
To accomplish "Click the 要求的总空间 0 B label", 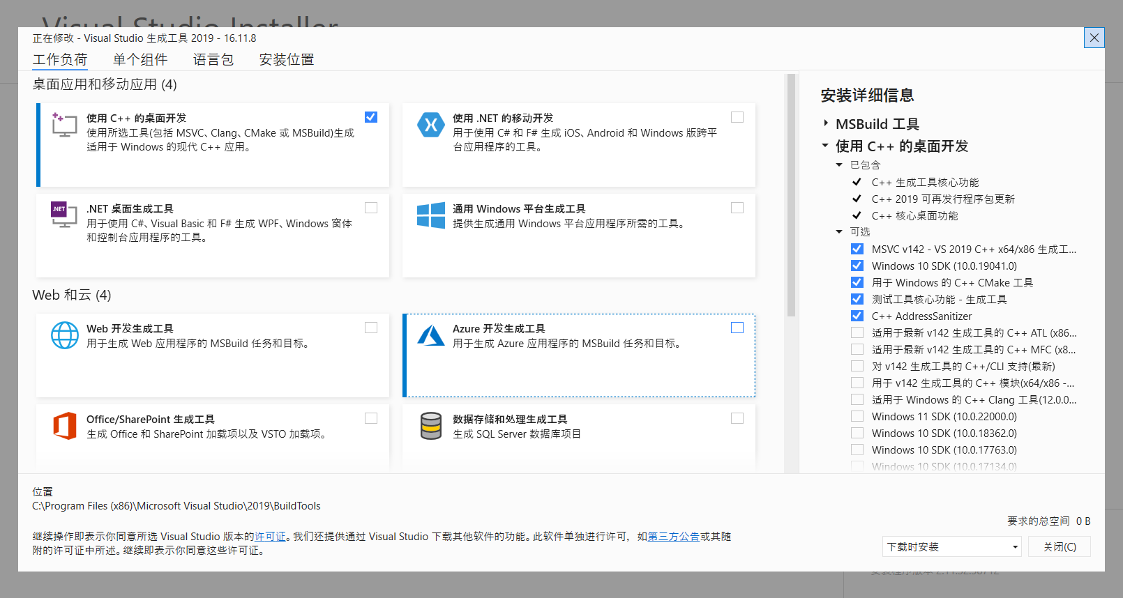I will [1048, 521].
